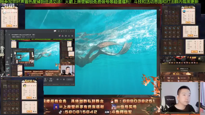Click the plus icon beside the stream title
The height and width of the screenshot is (115, 205).
(x=9, y=35)
